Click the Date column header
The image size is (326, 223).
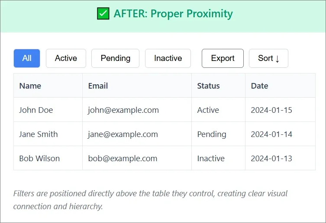point(259,86)
